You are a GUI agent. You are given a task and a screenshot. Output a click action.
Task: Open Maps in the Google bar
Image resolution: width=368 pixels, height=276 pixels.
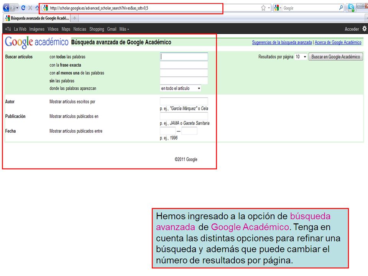[x=66, y=29]
